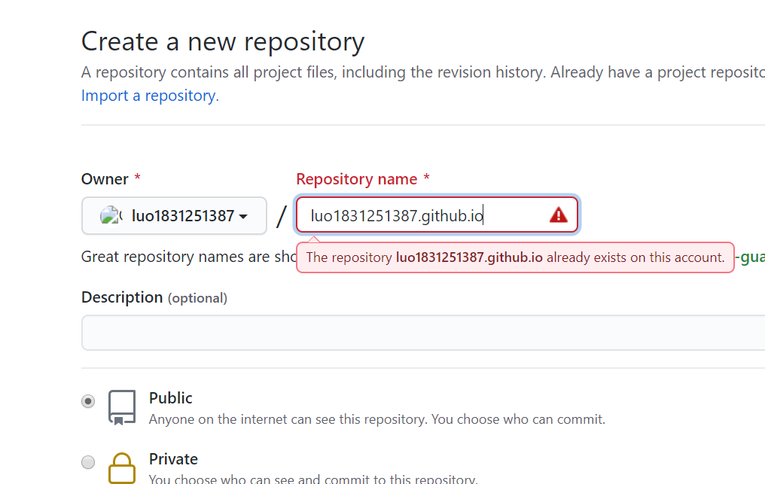Click the Description (optional) label
The width and height of the screenshot is (765, 484).
click(154, 297)
